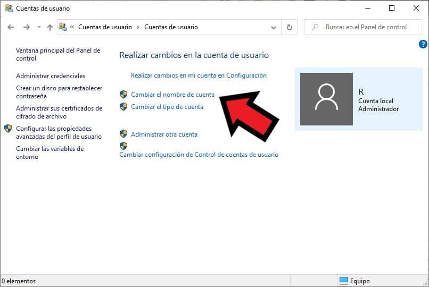Viewport: 429px width, 287px height.
Task: Open Cambiar las variables de entorno
Action: pos(50,153)
